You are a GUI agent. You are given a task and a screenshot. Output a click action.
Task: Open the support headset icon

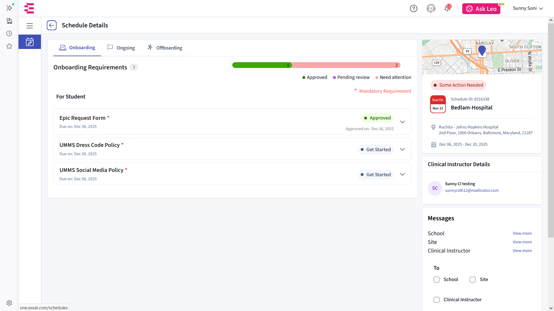pyautogui.click(x=431, y=9)
